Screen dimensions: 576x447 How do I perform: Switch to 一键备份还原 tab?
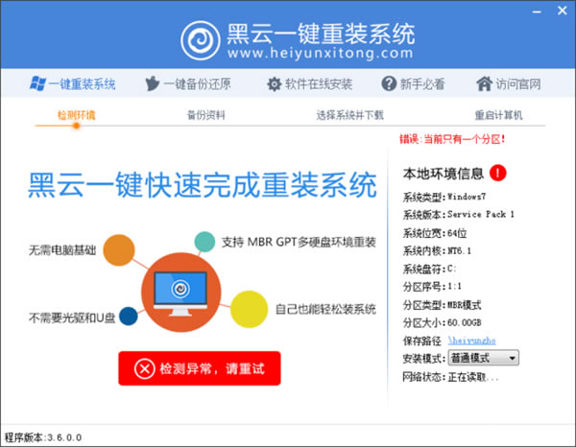point(188,84)
